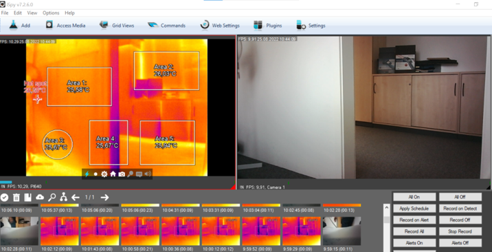Open the View menu
The image size is (492, 252).
click(32, 13)
